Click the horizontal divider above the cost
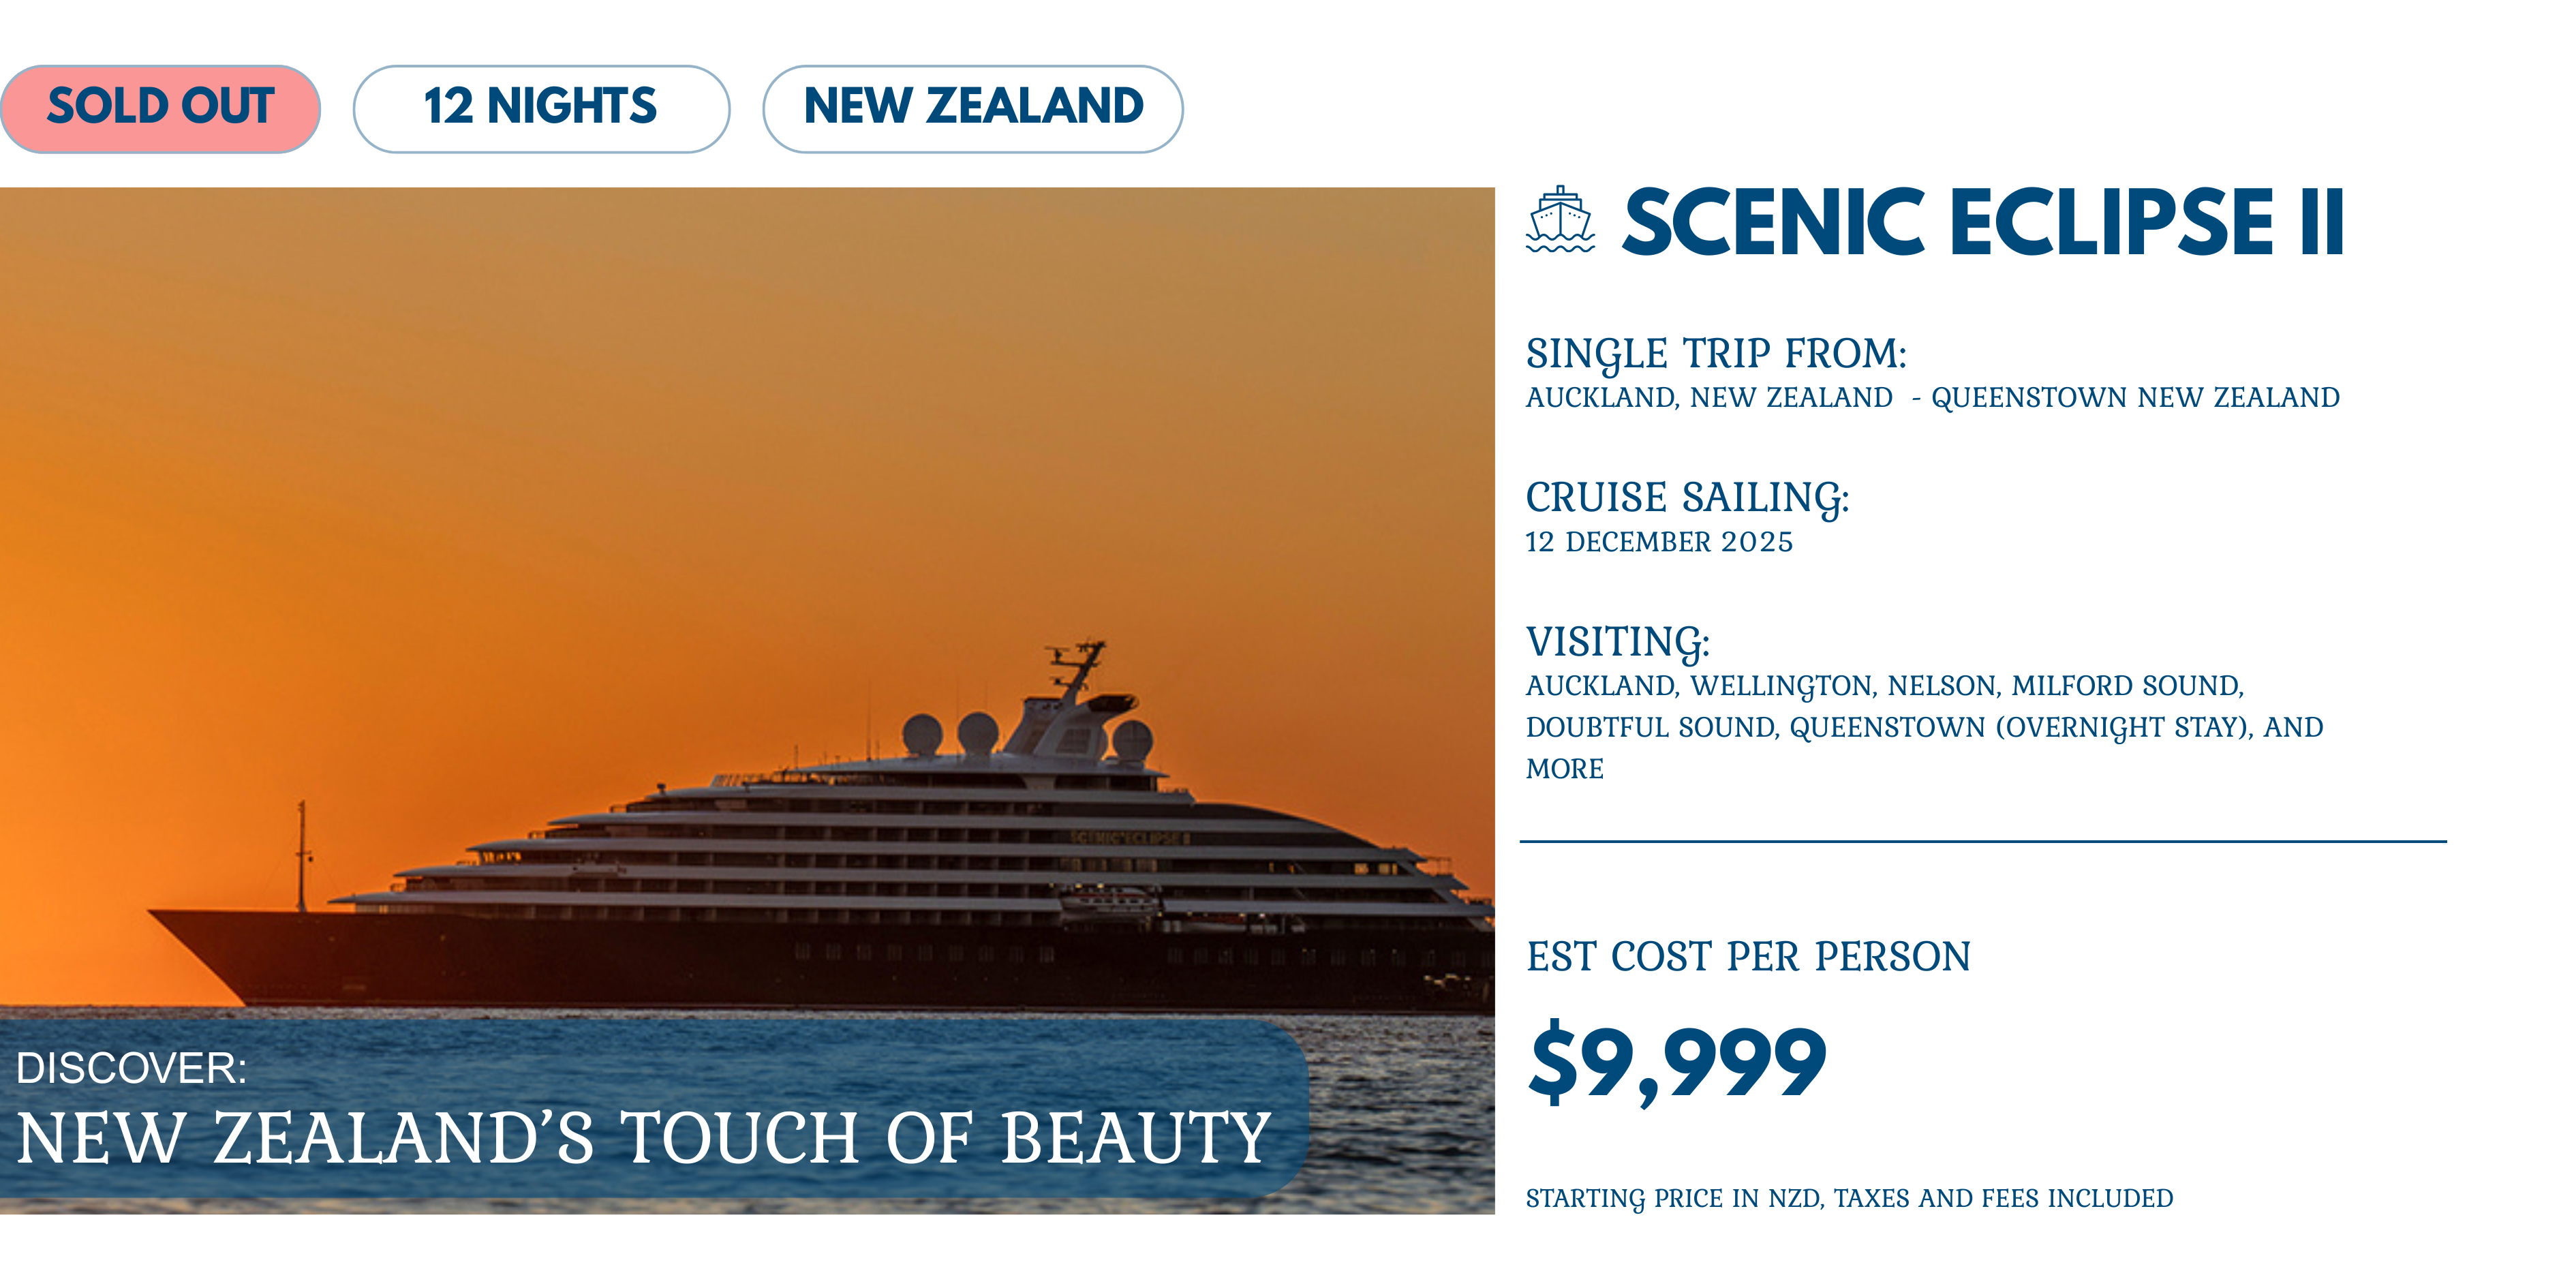The height and width of the screenshot is (1288, 2576). pos(1982,842)
